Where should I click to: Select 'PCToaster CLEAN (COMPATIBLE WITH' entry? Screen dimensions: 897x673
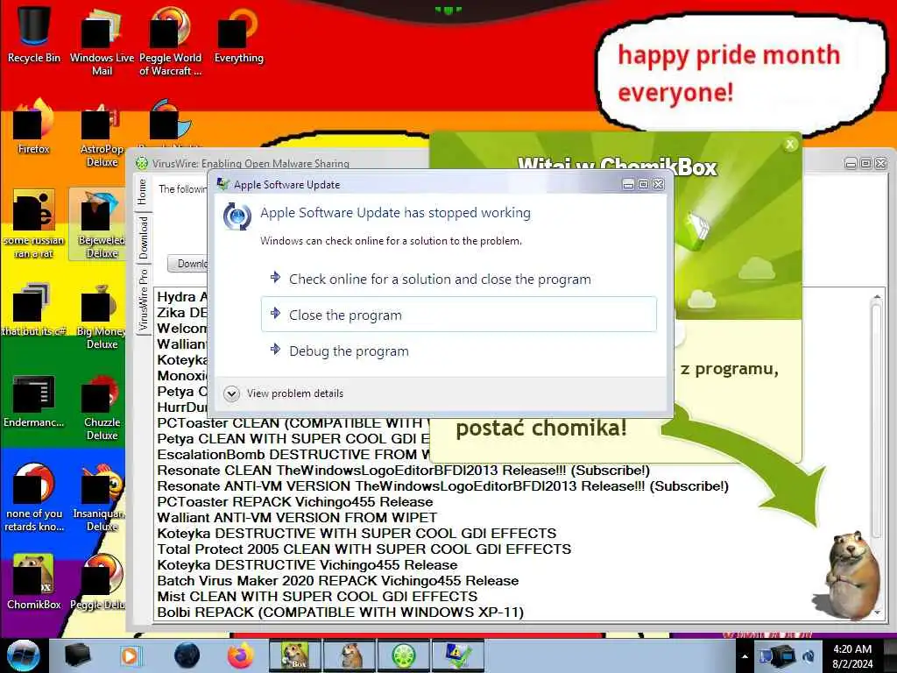[293, 423]
